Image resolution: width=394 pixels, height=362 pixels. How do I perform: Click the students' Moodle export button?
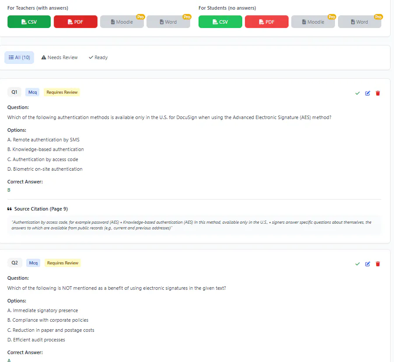pyautogui.click(x=313, y=21)
